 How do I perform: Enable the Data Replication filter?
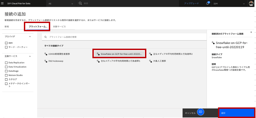click(x=6, y=63)
